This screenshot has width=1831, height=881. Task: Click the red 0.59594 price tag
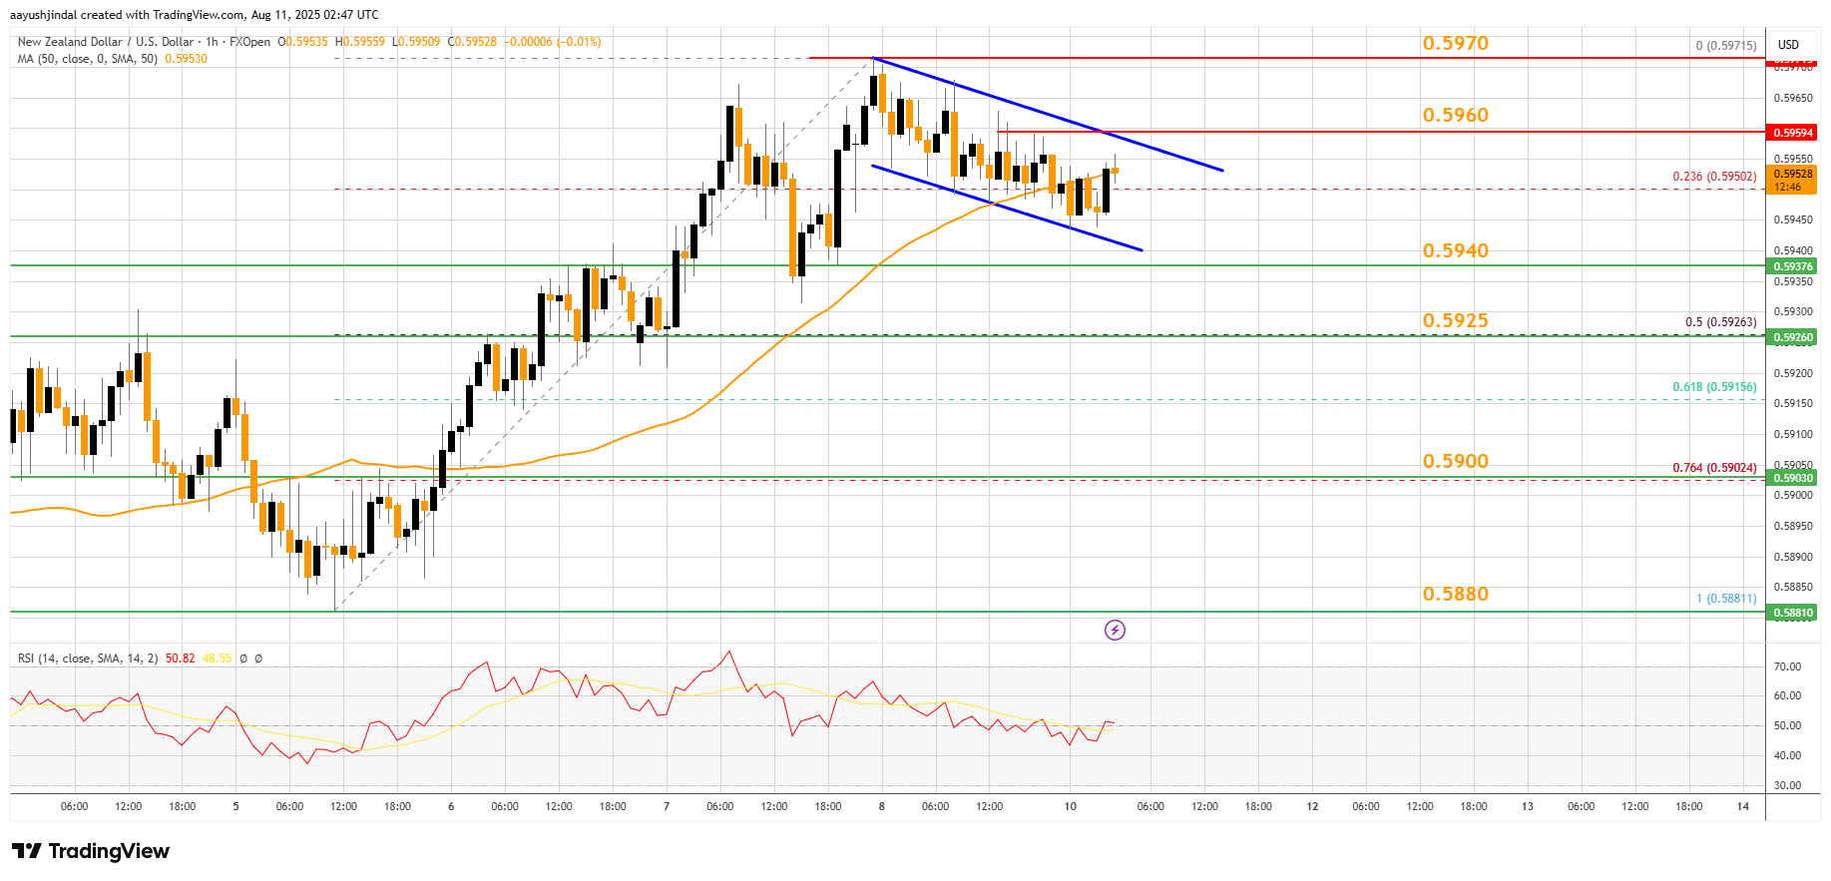point(1792,133)
